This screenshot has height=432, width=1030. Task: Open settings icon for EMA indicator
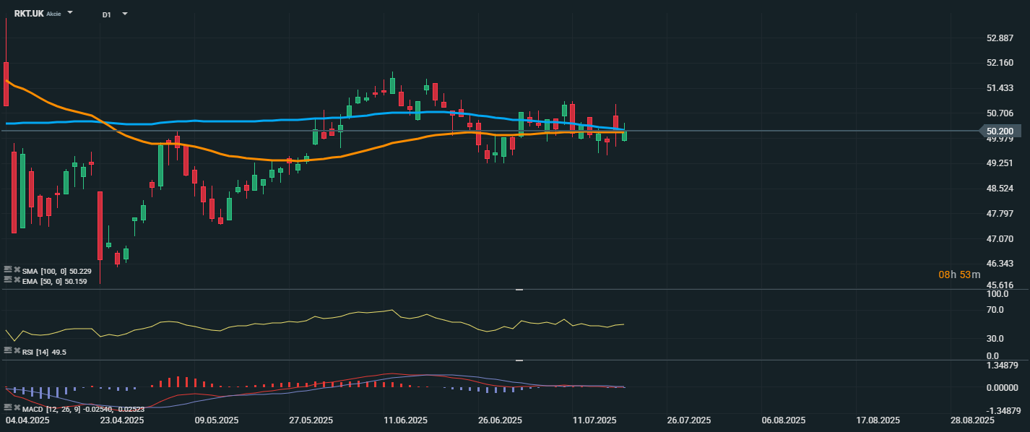point(8,280)
